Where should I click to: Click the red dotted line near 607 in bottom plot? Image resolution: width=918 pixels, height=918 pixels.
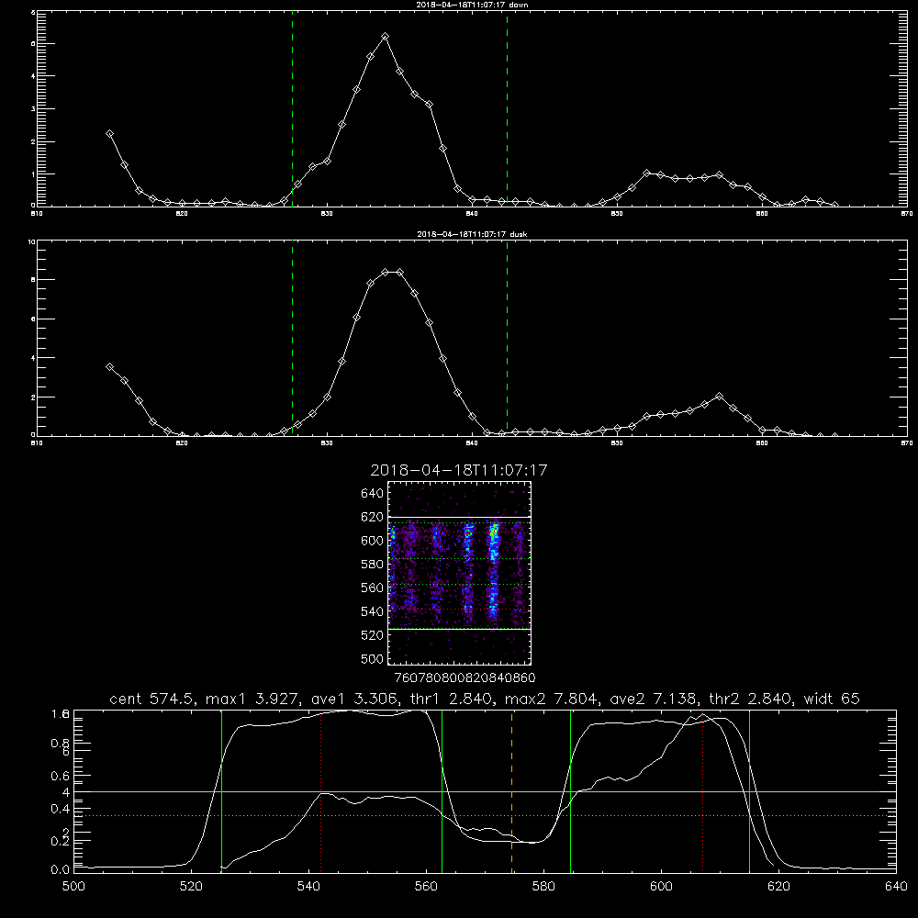pos(702,791)
